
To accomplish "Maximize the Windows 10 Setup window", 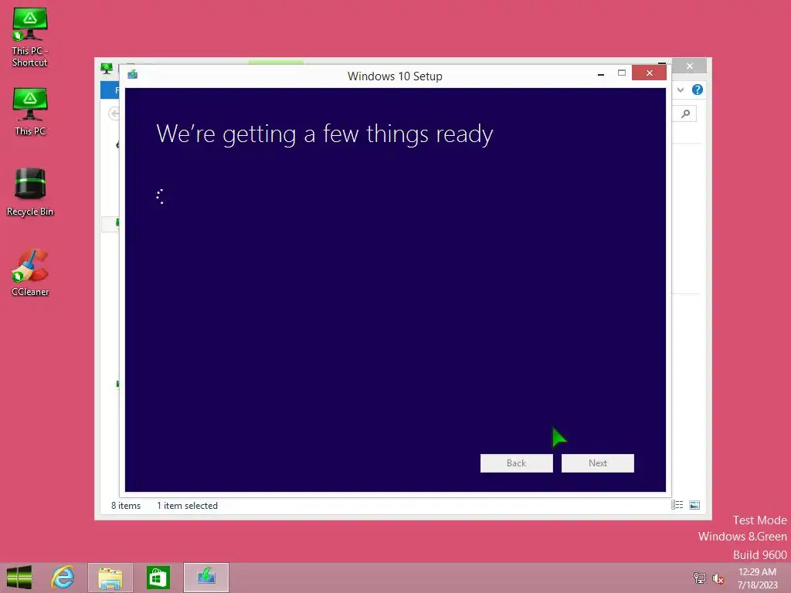I will [x=622, y=73].
